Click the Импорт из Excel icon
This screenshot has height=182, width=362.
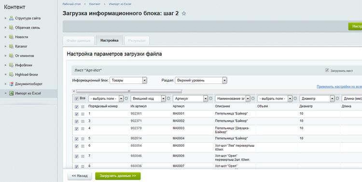pyautogui.click(x=11, y=93)
